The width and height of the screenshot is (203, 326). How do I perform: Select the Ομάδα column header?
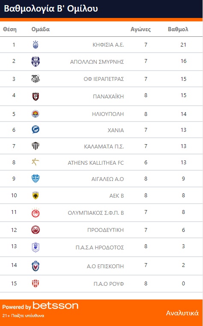[41, 30]
